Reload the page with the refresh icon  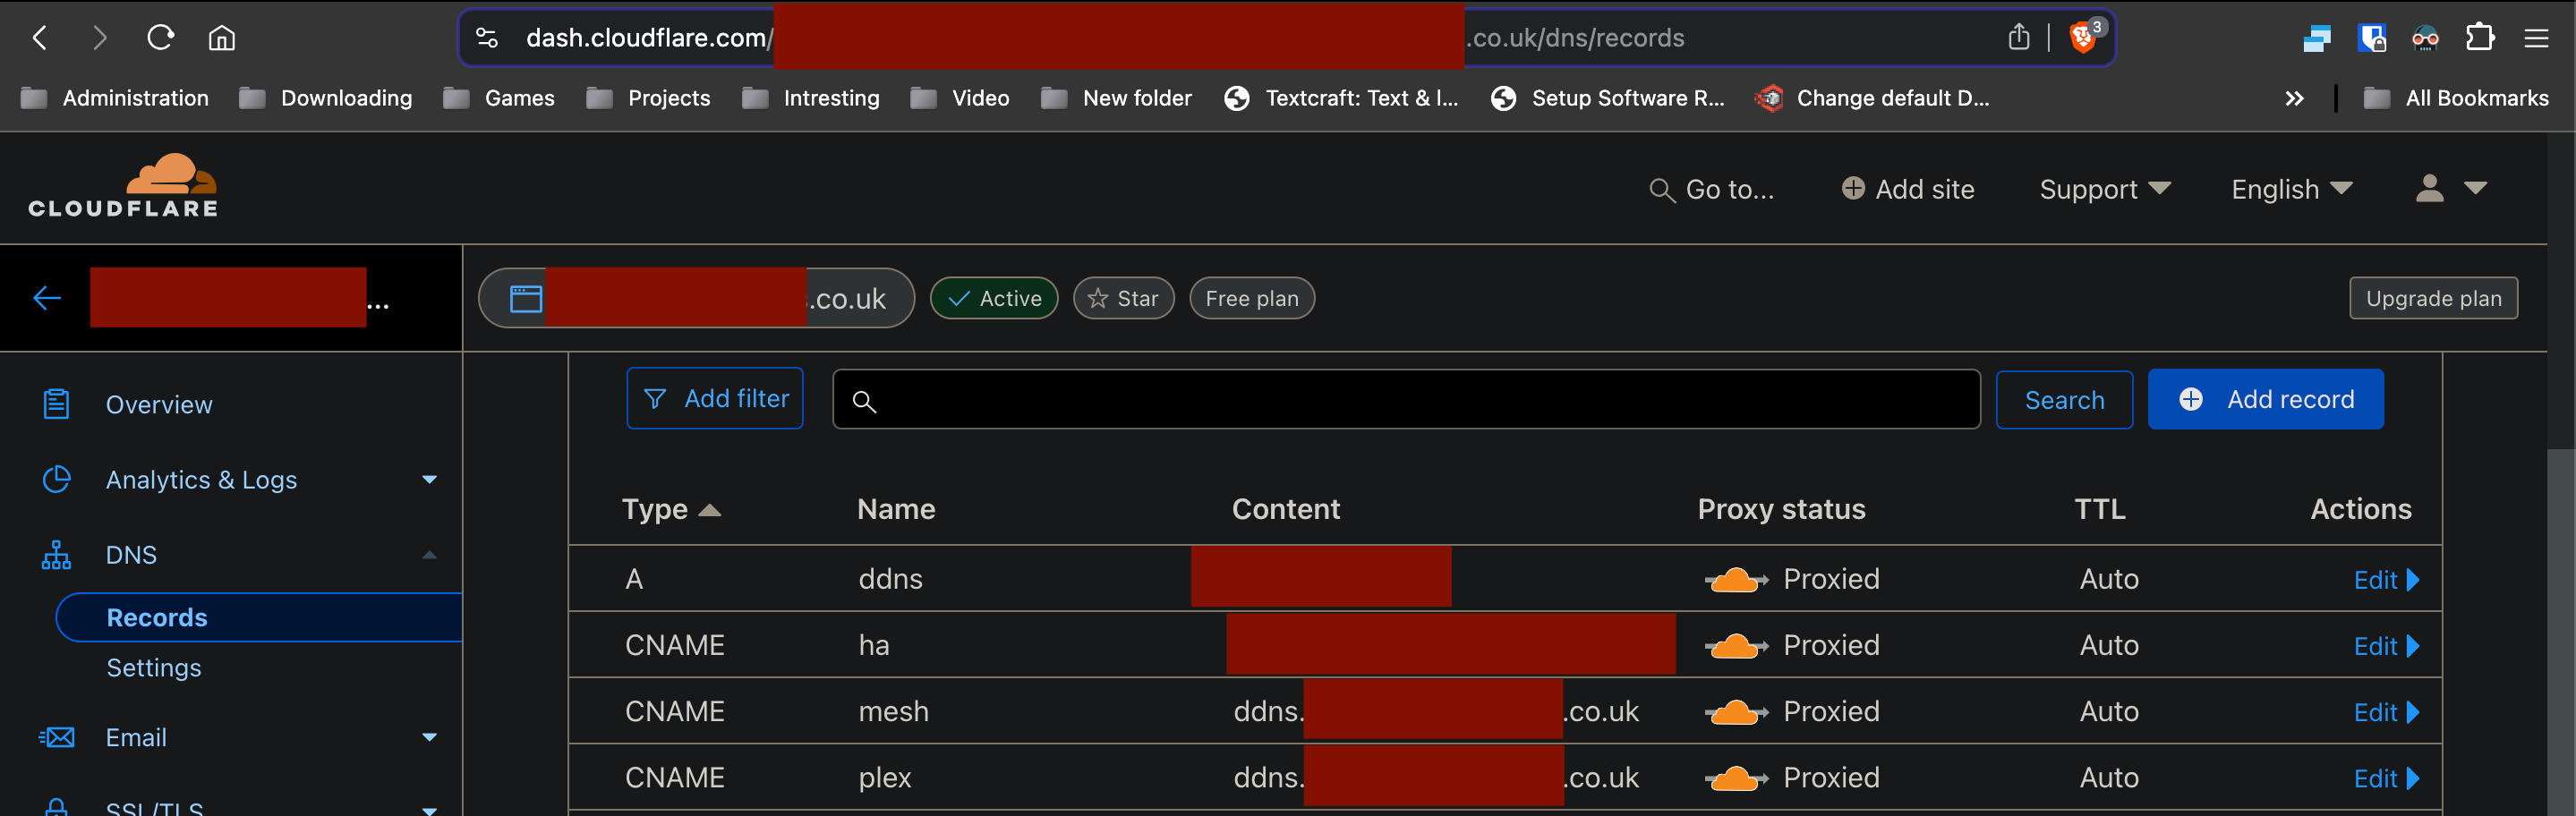coord(160,38)
